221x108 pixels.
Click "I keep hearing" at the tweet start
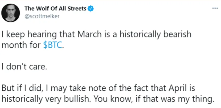28,35
